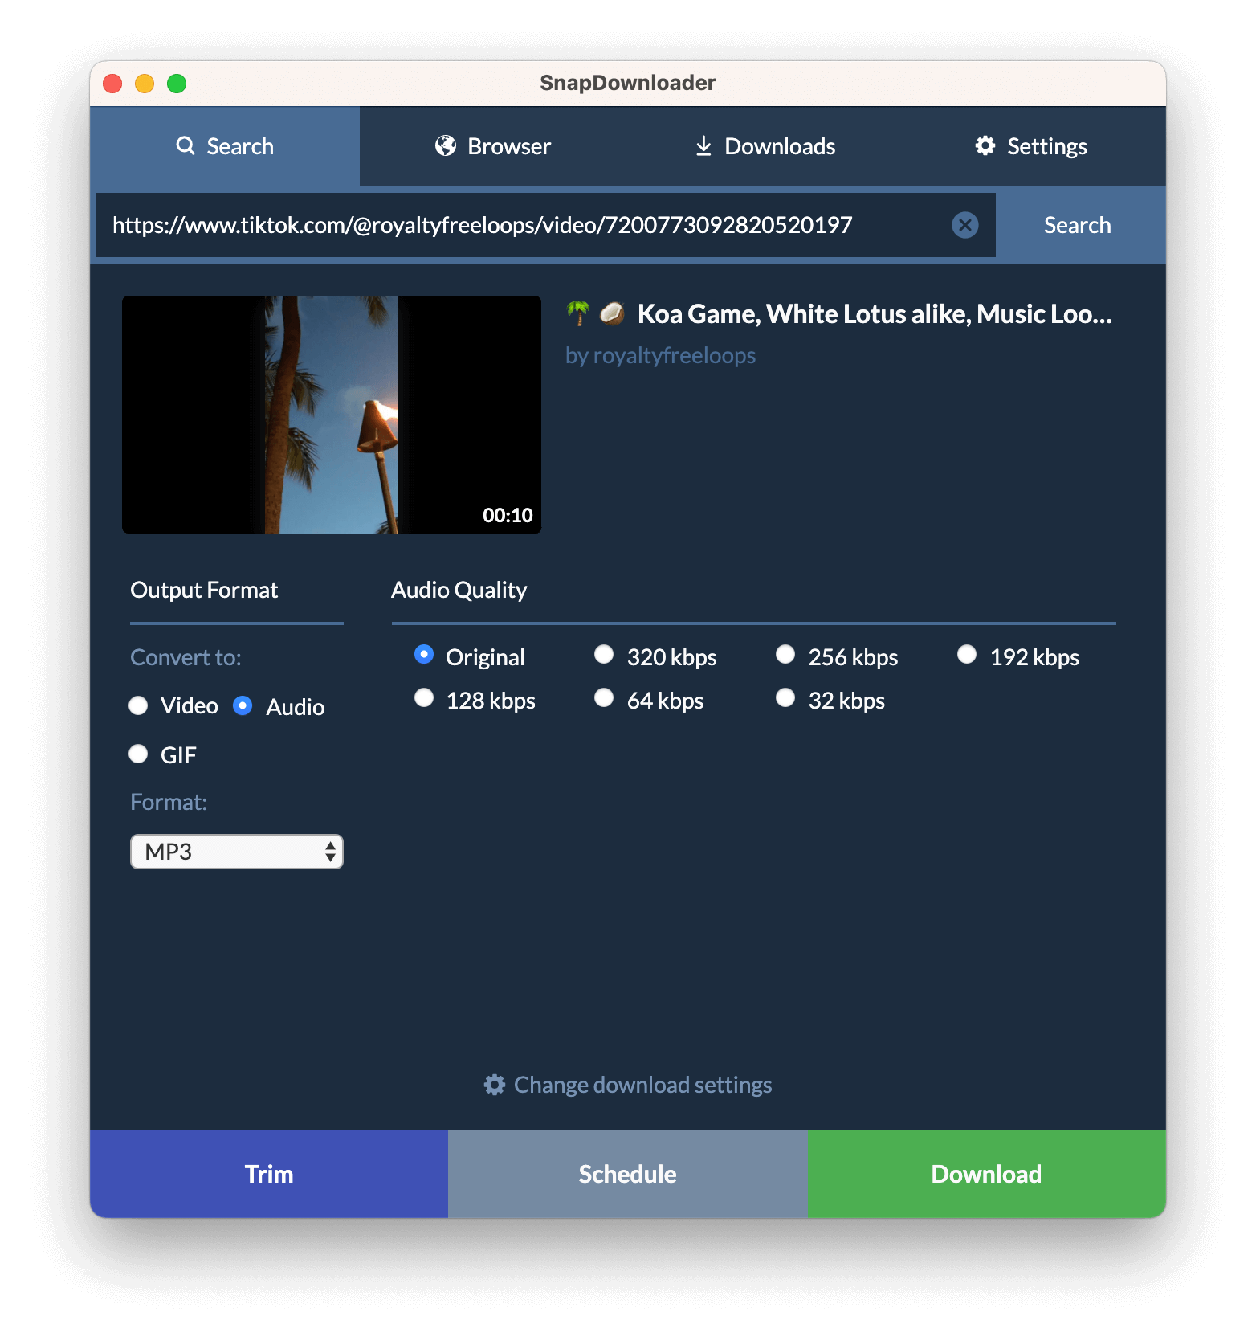This screenshot has width=1256, height=1337.
Task: Open the Downloads tab
Action: 765,146
